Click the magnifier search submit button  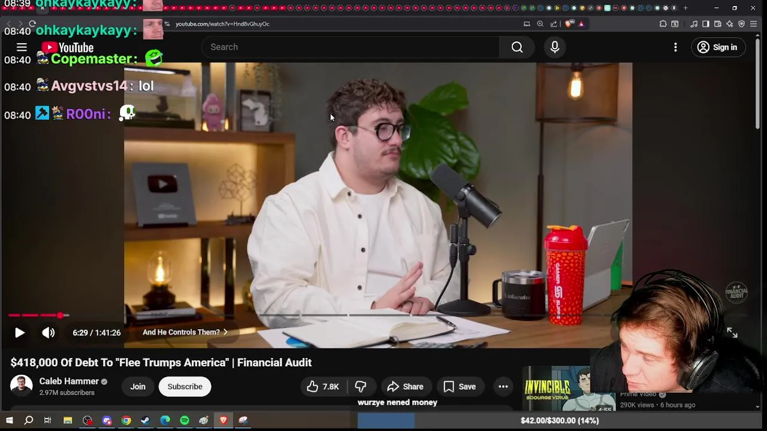click(x=517, y=47)
